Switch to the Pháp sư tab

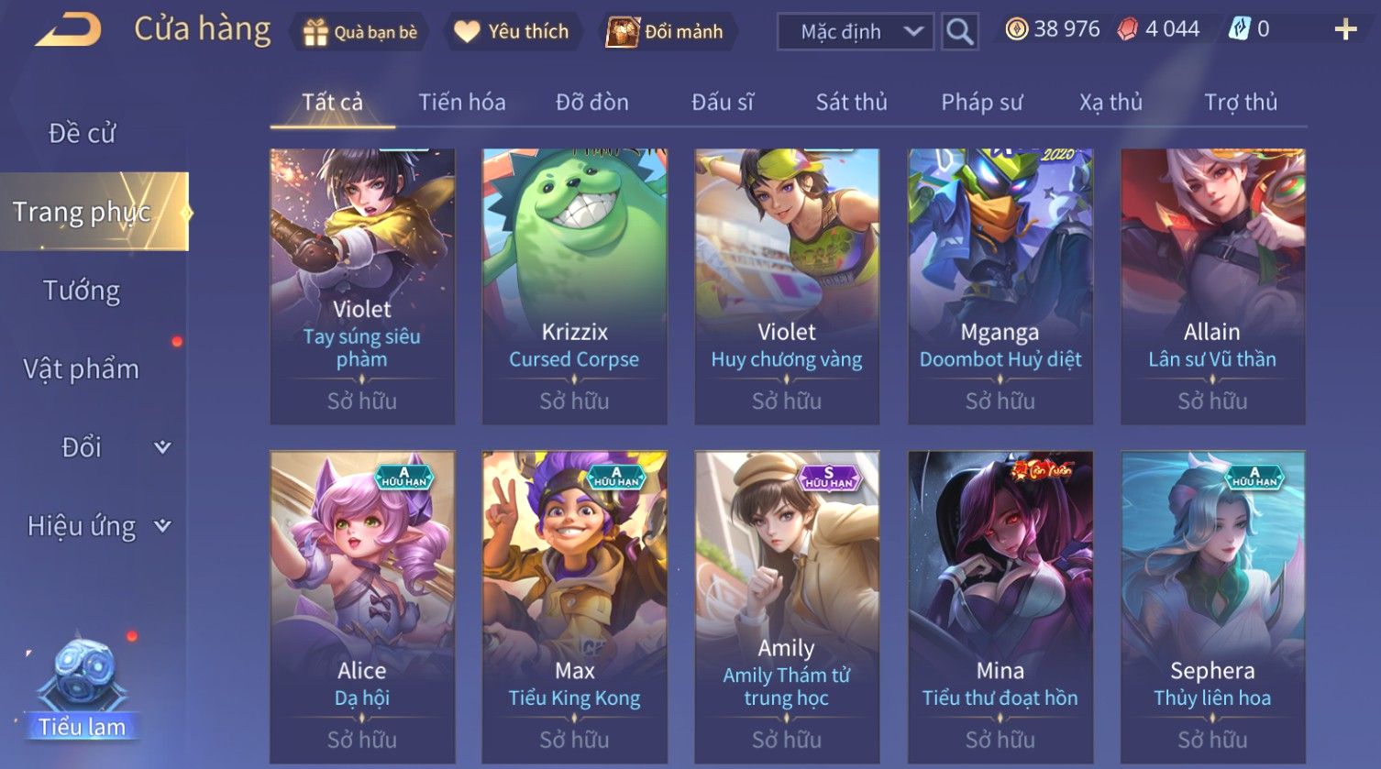[981, 102]
